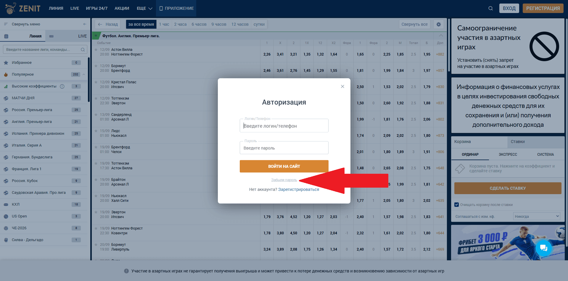Viewport: 568px width, 281px height.
Task: Click the КХЛ hockey puck icon
Action: click(x=6, y=204)
